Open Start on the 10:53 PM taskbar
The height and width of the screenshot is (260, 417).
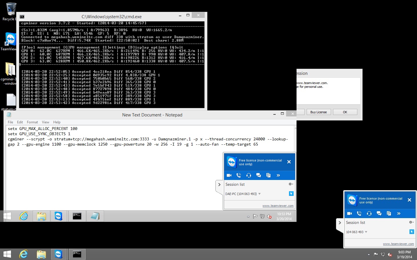point(7,216)
